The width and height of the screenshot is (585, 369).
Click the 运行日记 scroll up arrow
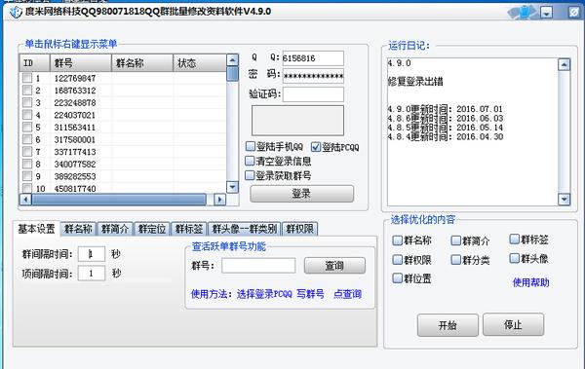564,65
